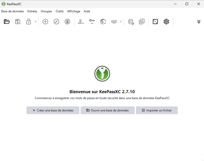Click Importer un fichier button
Screen dimensions: 204x161
pyautogui.click(x=157, y=110)
